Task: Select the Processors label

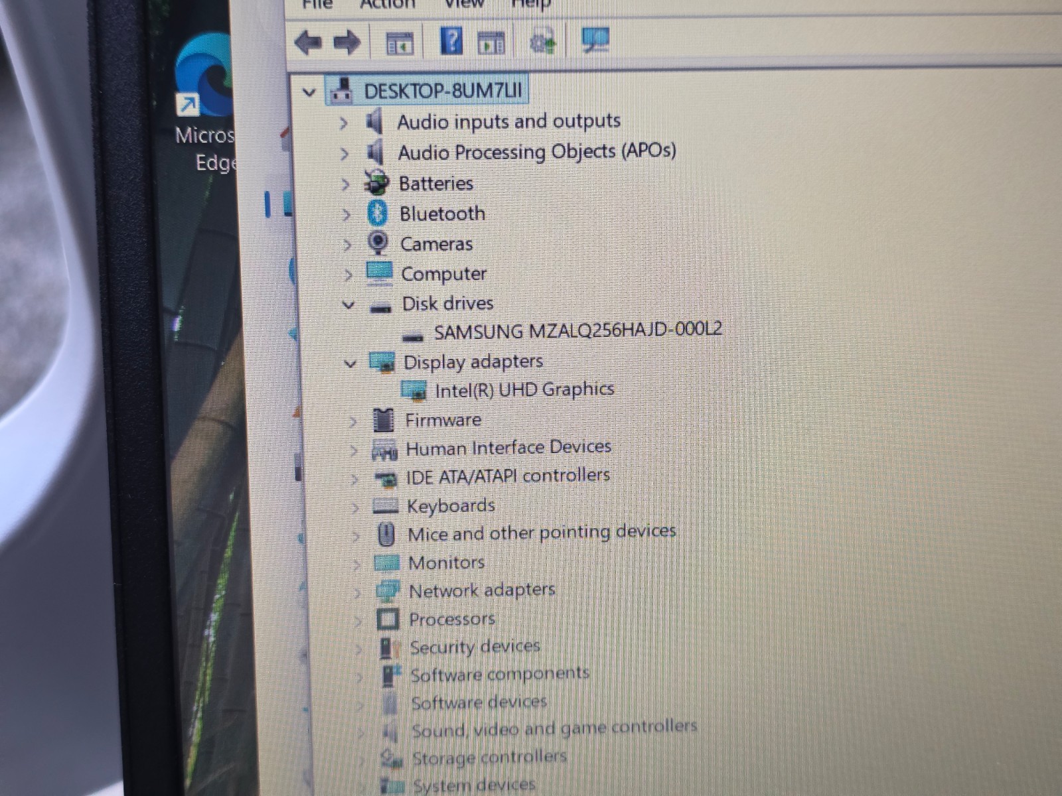Action: 452,619
